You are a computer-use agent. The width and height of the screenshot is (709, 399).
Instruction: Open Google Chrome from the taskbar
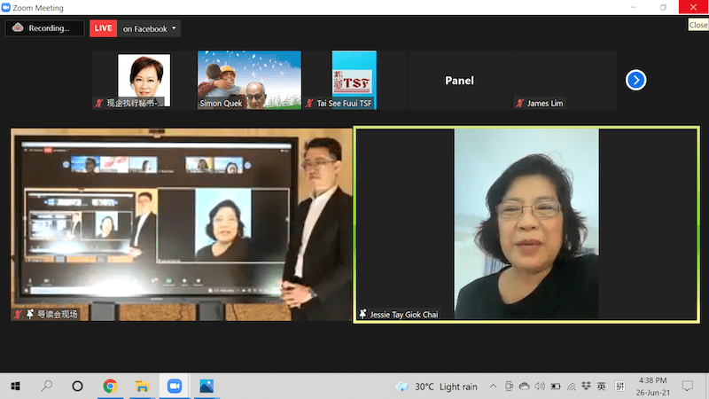click(x=110, y=387)
